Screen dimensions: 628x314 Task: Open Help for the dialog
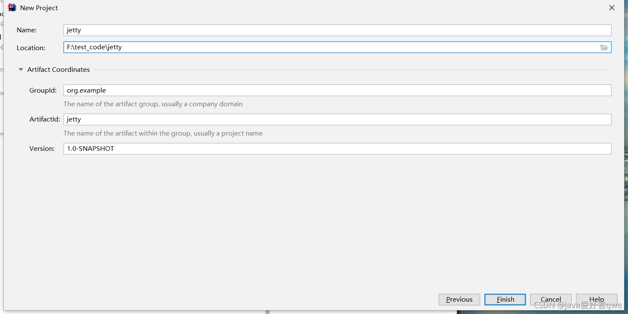click(x=596, y=299)
